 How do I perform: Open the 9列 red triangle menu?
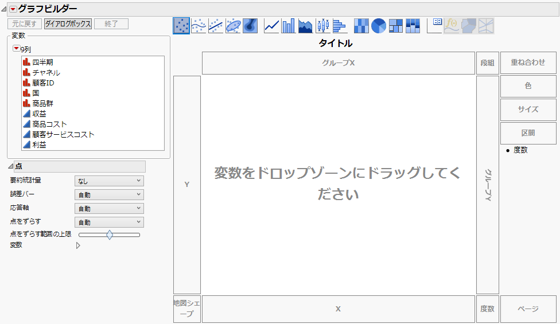16,49
